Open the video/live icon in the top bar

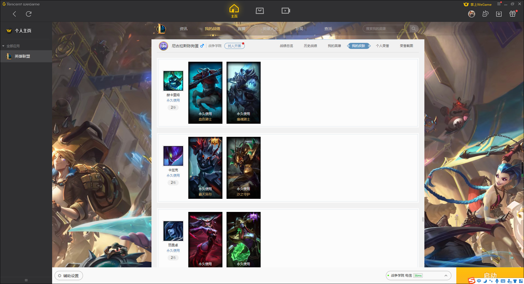point(286,11)
